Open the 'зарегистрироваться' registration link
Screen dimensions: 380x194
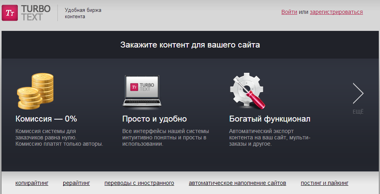[x=336, y=12]
